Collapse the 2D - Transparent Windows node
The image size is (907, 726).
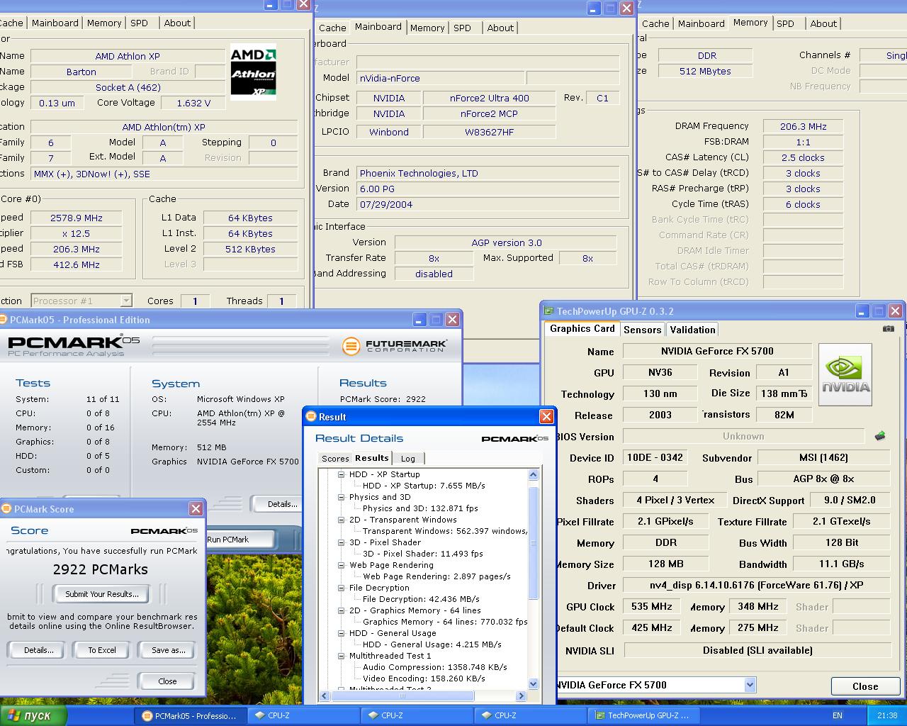tap(341, 520)
